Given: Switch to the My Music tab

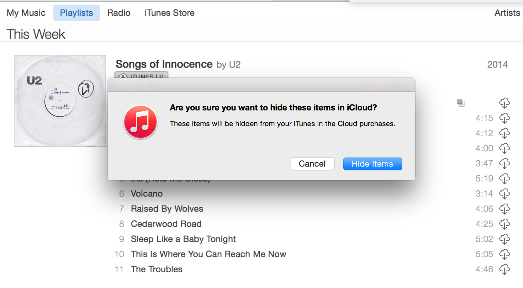Looking at the screenshot, I should pyautogui.click(x=26, y=13).
